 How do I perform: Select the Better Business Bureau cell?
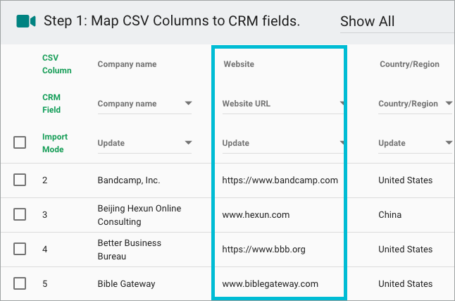[x=130, y=250]
